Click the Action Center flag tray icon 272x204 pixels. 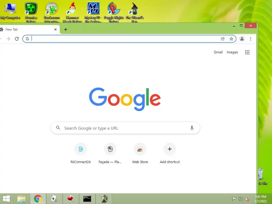pos(234,199)
